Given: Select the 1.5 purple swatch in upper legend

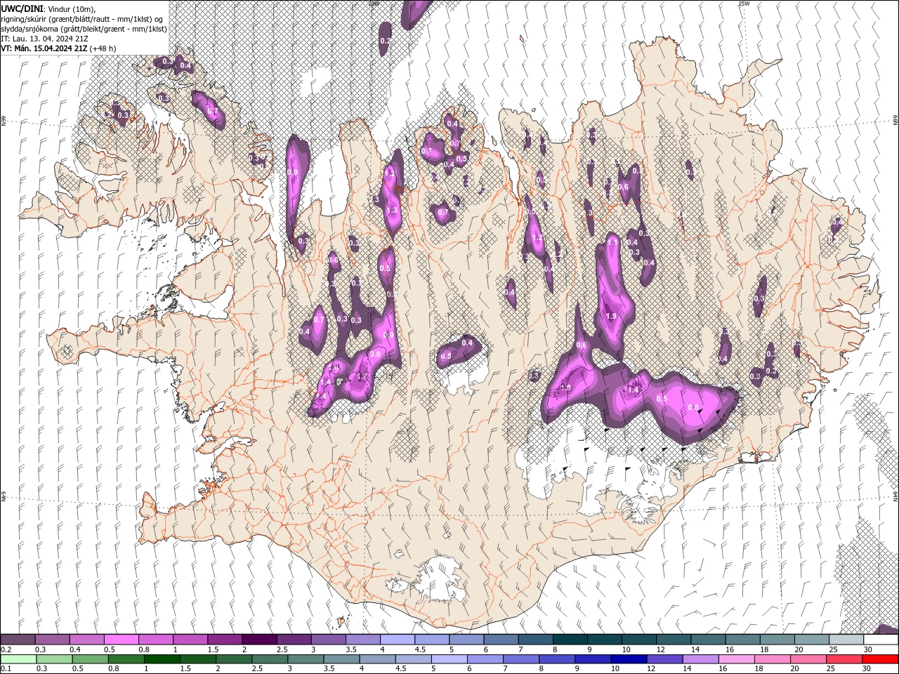Looking at the screenshot, I should (225, 640).
